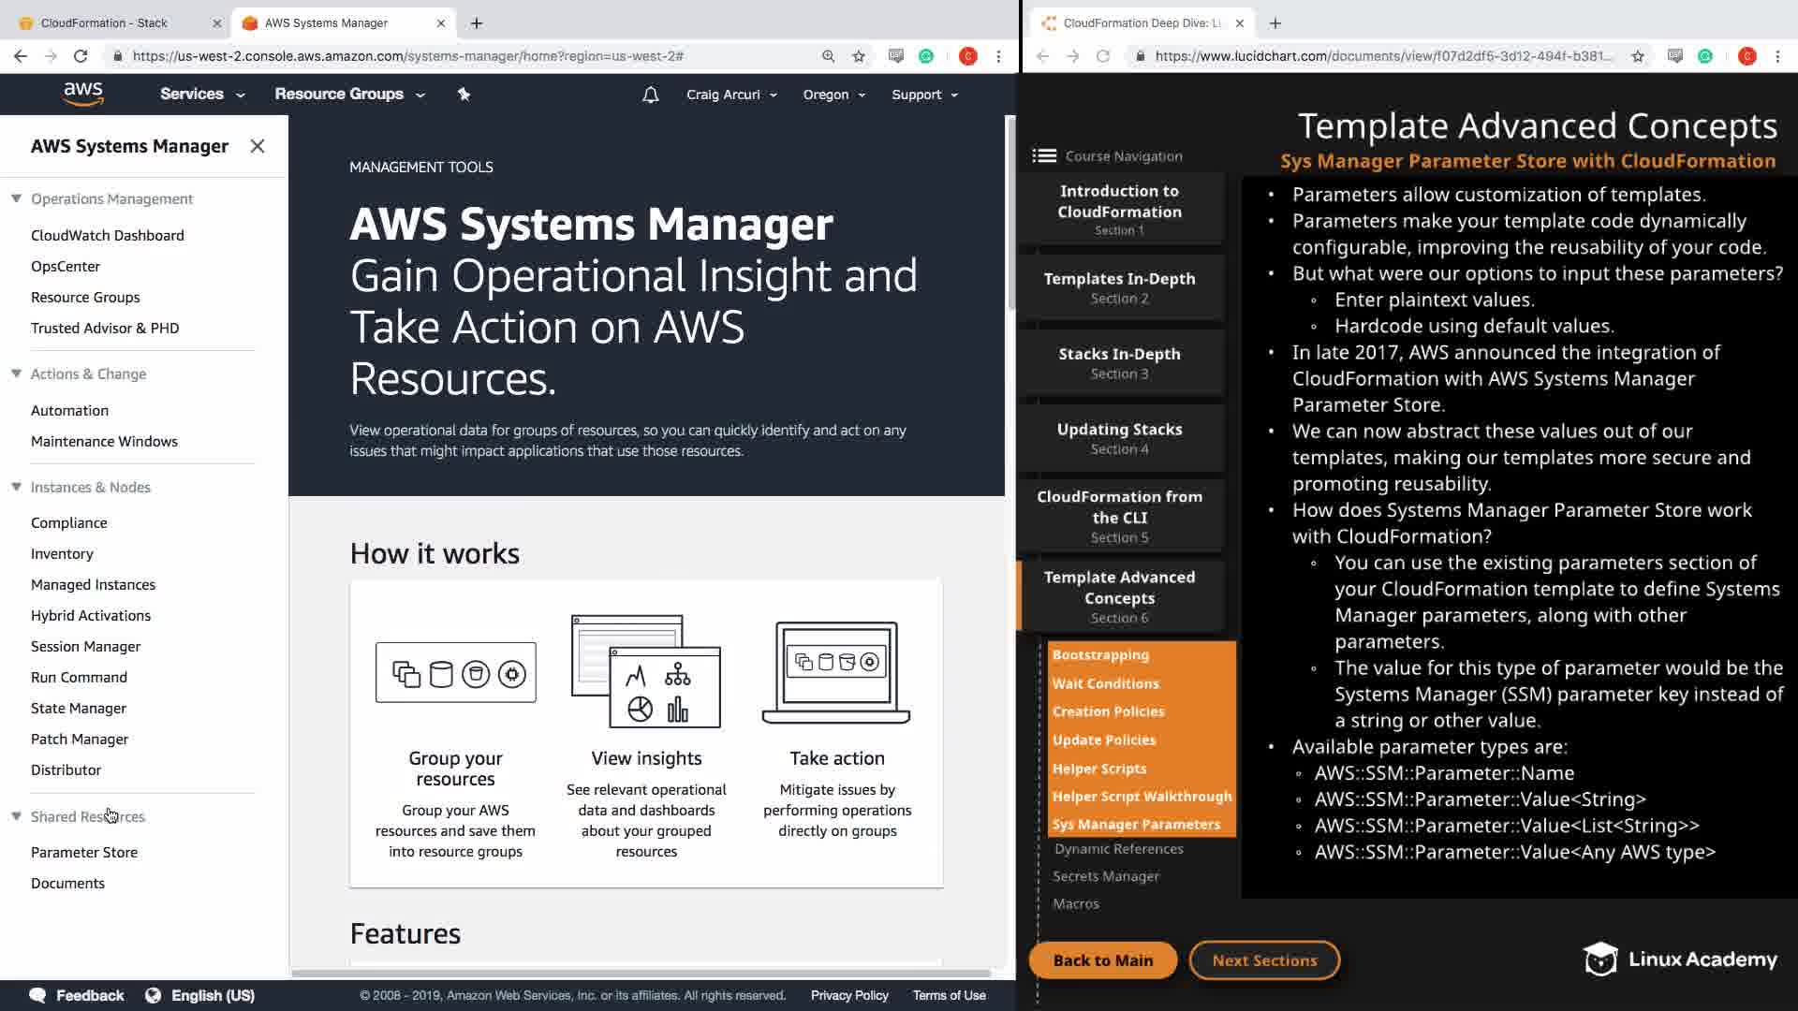
Task: Bookmark the Systems Manager page with star
Action: tap(859, 56)
